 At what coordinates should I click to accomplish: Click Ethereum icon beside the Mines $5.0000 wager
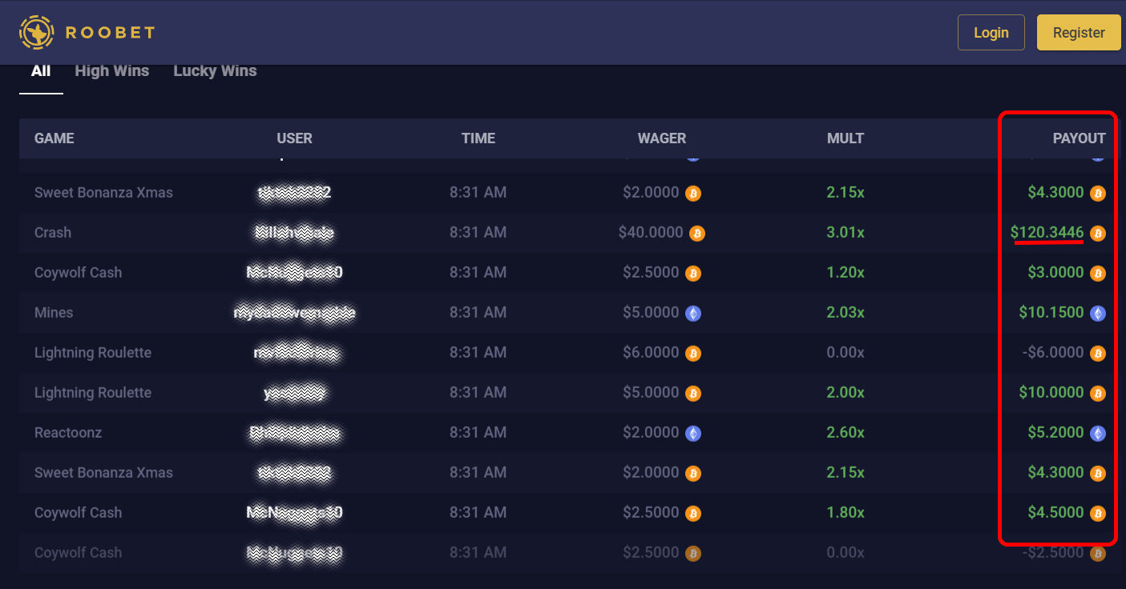(x=693, y=313)
